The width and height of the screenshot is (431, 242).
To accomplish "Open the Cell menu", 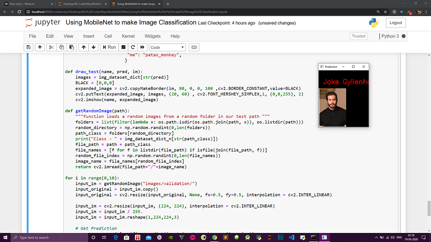I will pos(108,36).
